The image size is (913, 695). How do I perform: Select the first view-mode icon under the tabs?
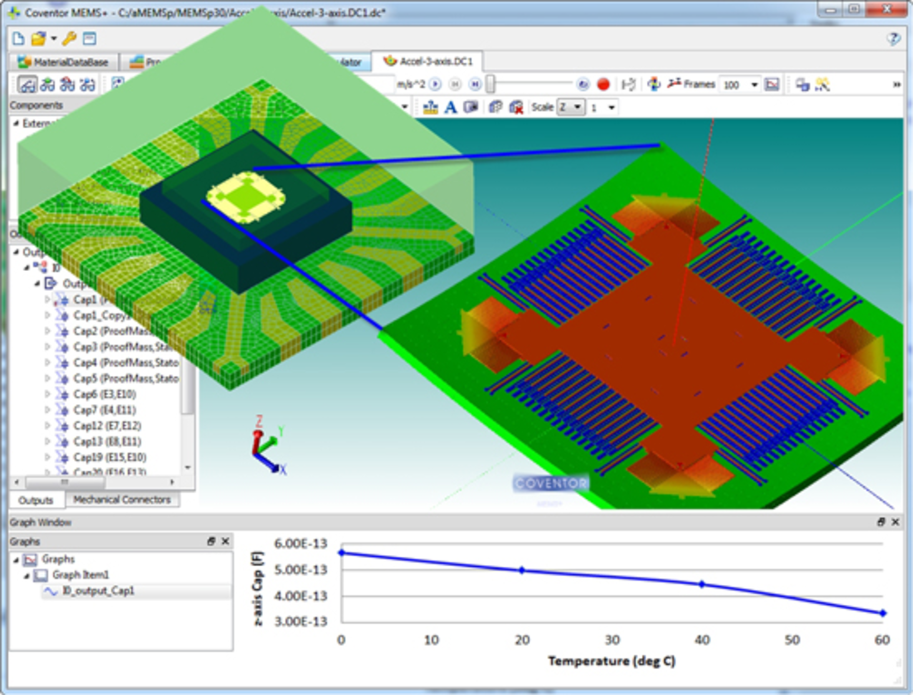(x=27, y=86)
